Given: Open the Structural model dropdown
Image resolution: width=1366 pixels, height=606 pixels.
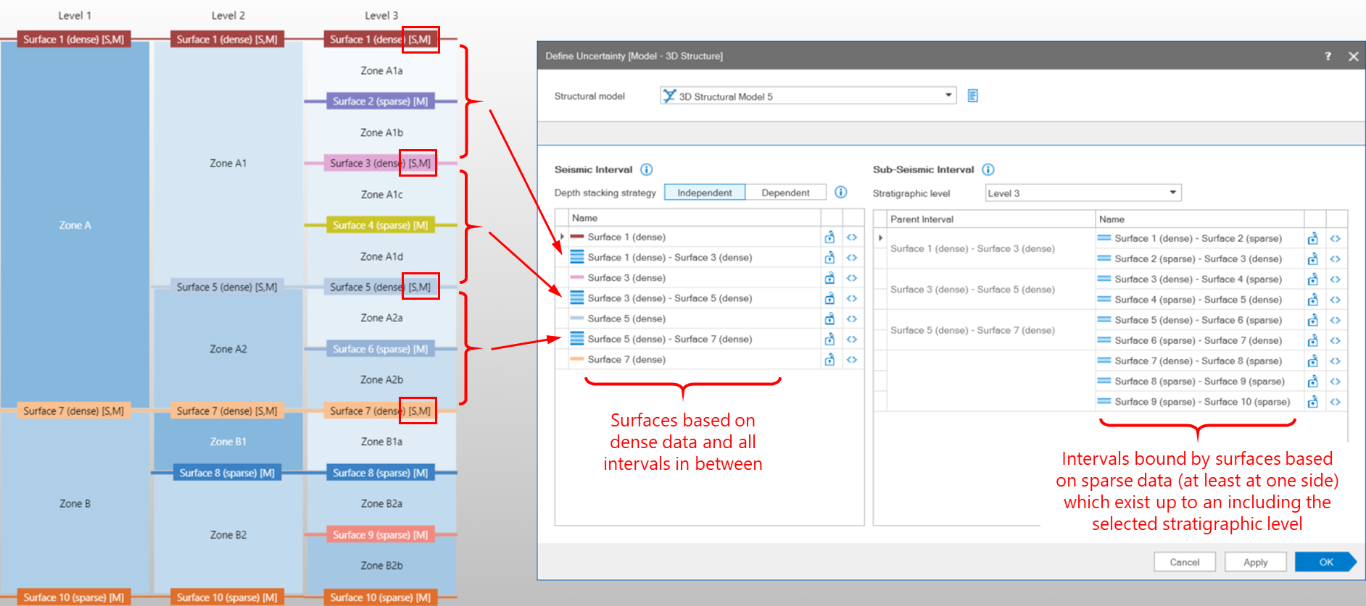Looking at the screenshot, I should coord(948,96).
